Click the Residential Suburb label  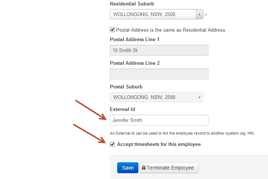(132, 4)
